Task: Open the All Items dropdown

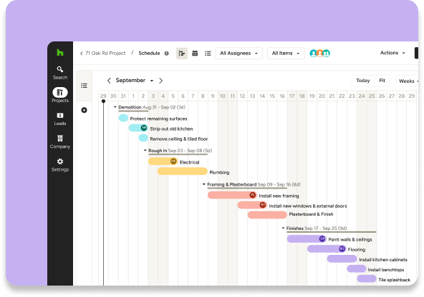Action: tap(286, 54)
